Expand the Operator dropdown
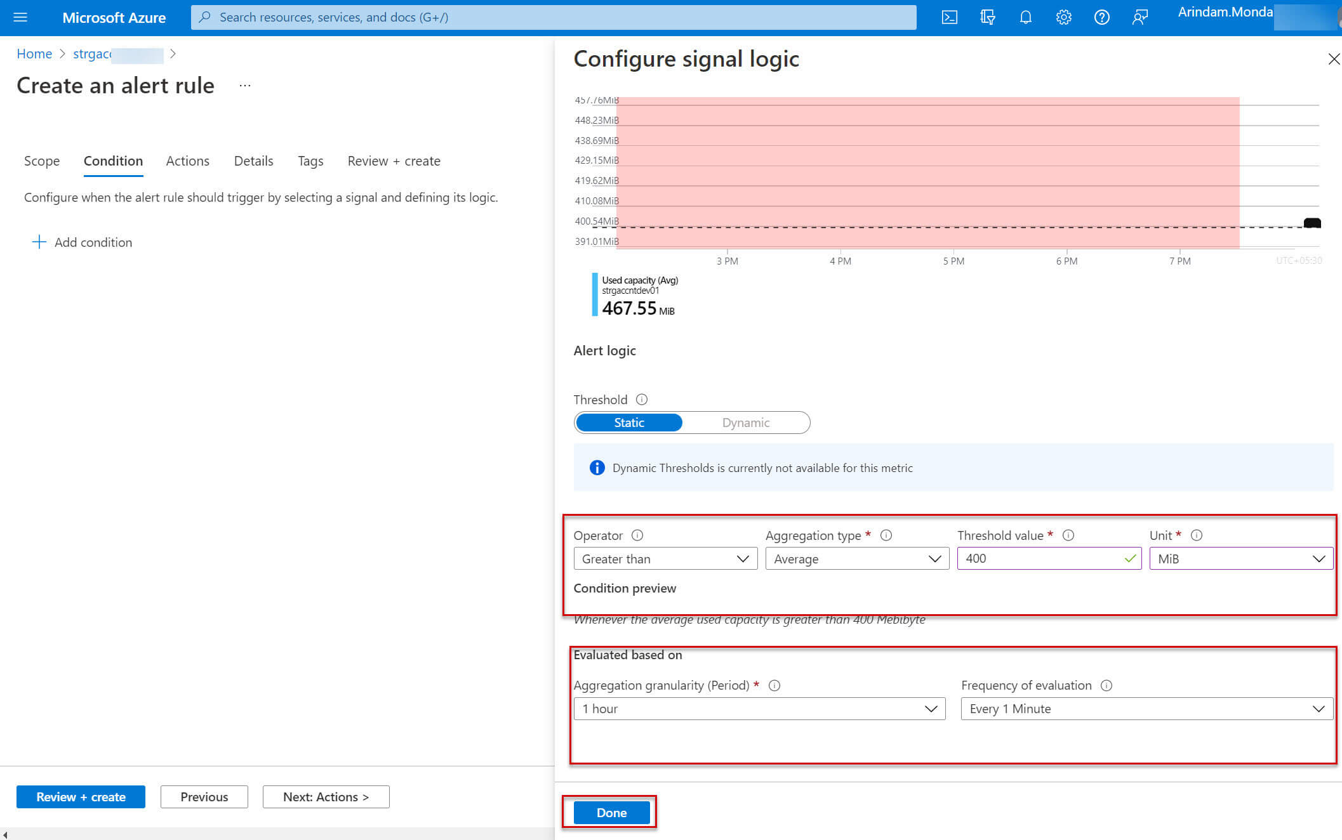The width and height of the screenshot is (1342, 840). click(x=665, y=558)
